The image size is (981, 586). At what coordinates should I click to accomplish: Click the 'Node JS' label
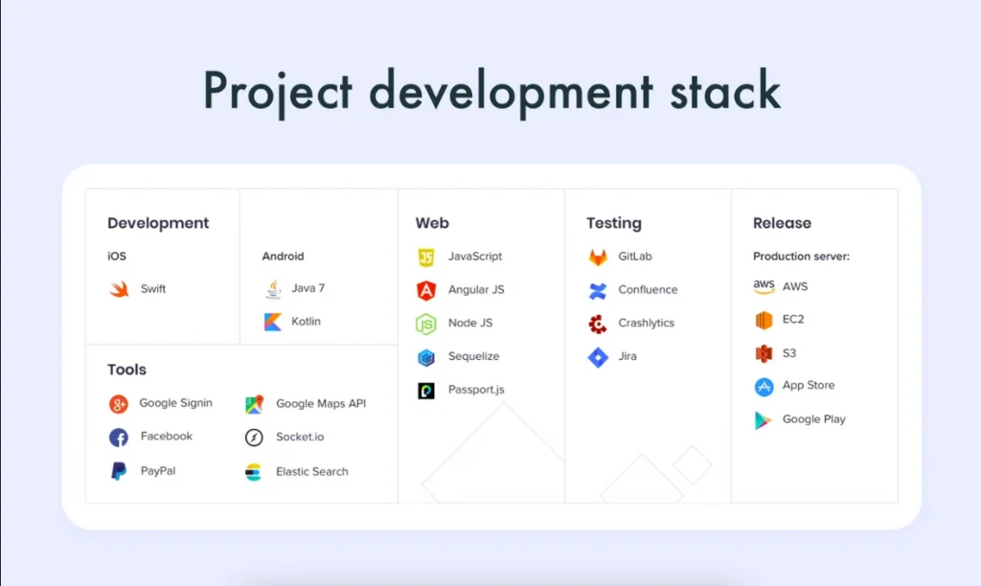click(470, 324)
